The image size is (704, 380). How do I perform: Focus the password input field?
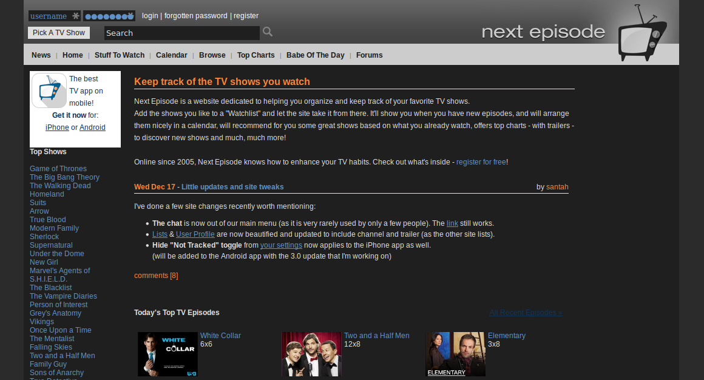click(x=109, y=16)
